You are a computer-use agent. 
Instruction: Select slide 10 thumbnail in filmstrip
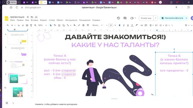(x=18, y=92)
